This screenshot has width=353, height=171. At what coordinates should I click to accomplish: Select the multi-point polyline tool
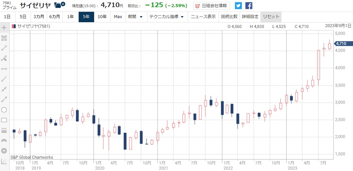(x=4, y=89)
